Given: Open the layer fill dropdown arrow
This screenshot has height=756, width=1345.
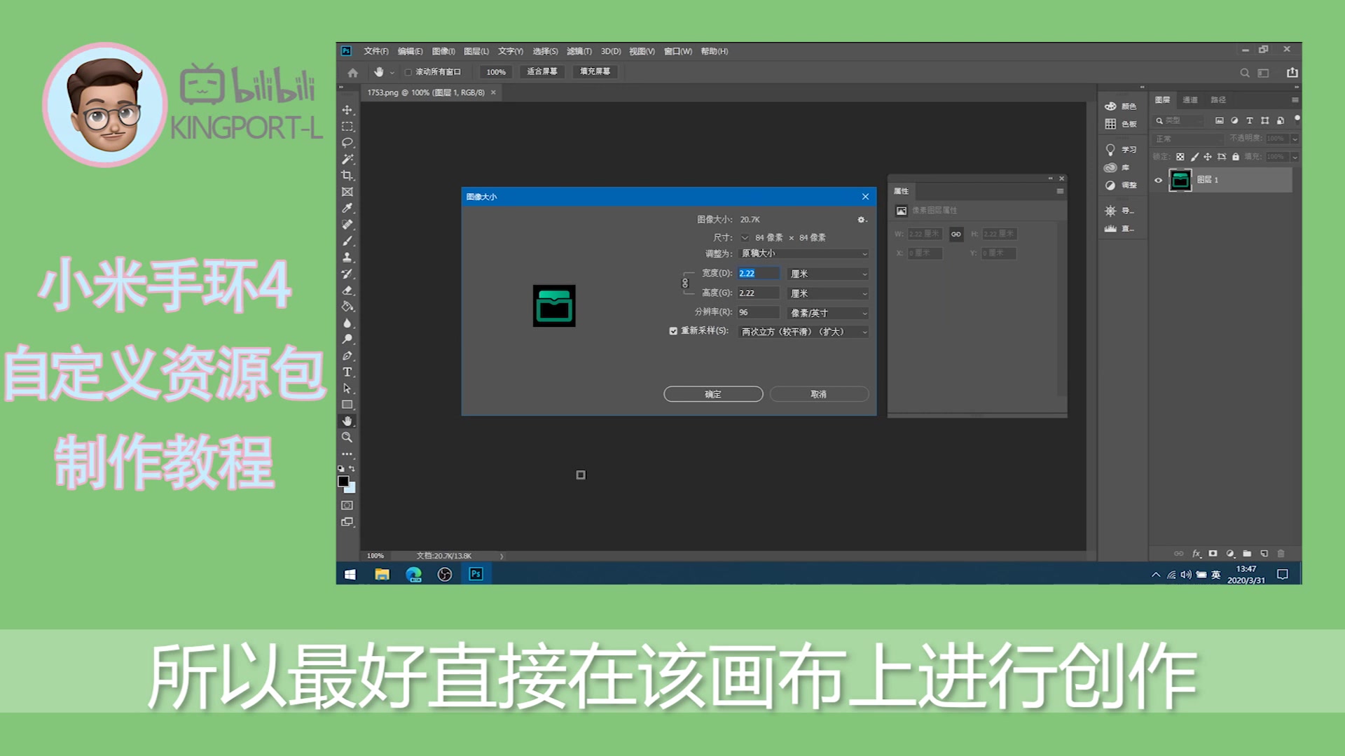Looking at the screenshot, I should (x=1295, y=157).
